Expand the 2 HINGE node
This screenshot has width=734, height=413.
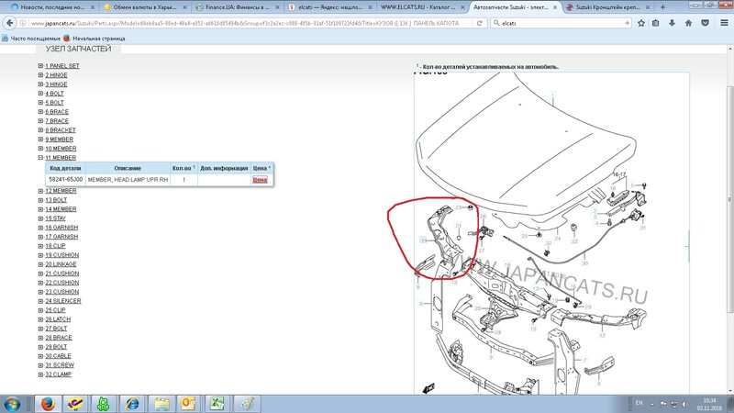40,75
